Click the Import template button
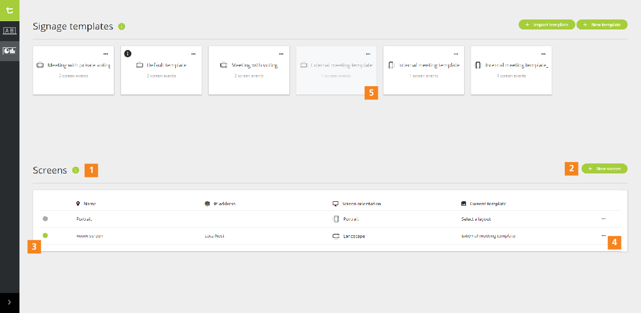This screenshot has width=641, height=313. click(x=546, y=24)
